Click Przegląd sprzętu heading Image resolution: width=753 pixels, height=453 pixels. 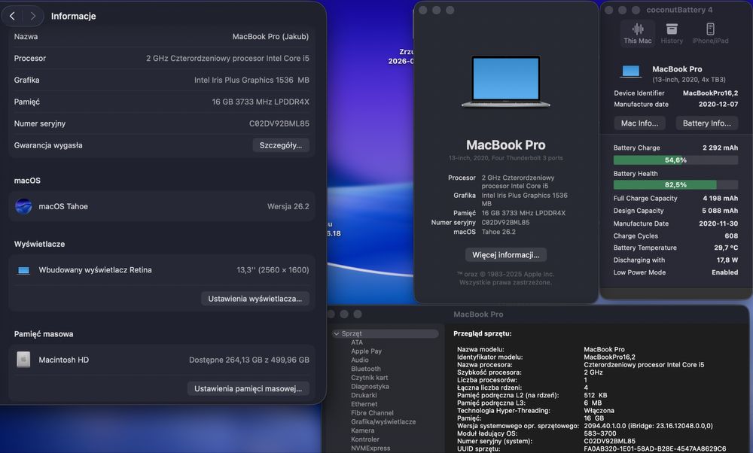pyautogui.click(x=483, y=333)
